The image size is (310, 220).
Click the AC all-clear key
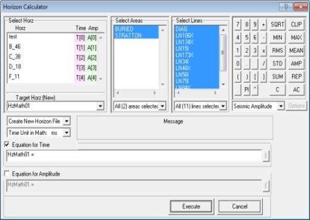296,90
